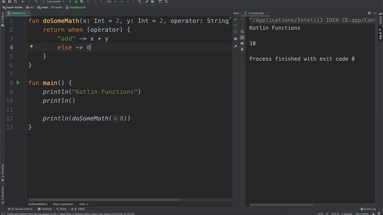Click the else -> editor breadcrumb
Screen dimensions: 383x215
tap(84, 204)
